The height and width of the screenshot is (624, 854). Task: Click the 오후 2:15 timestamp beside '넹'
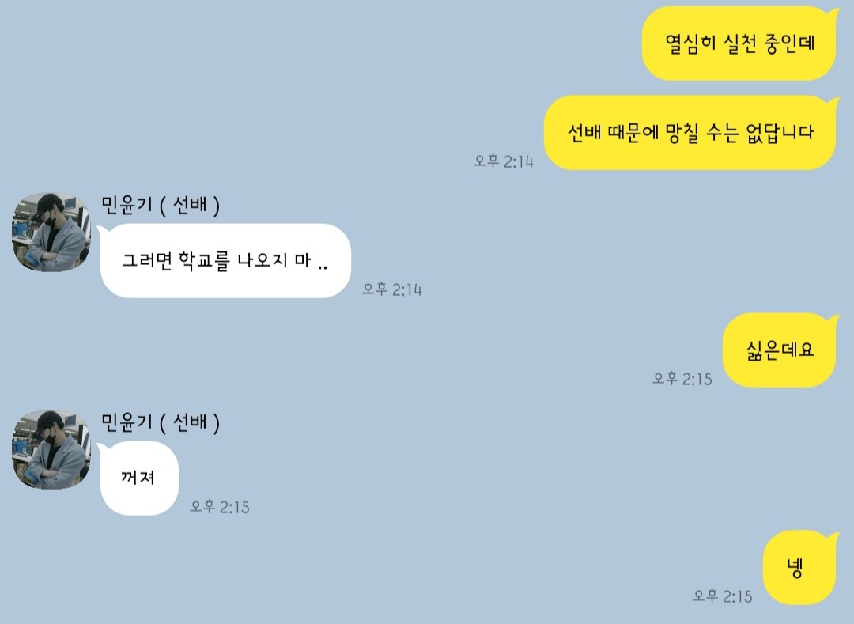723,596
